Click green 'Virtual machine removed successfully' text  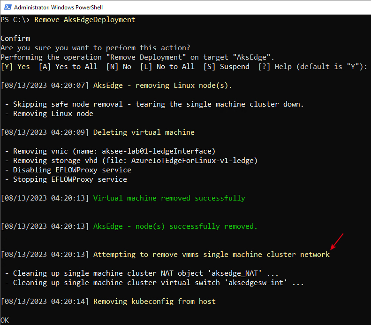[x=169, y=198]
